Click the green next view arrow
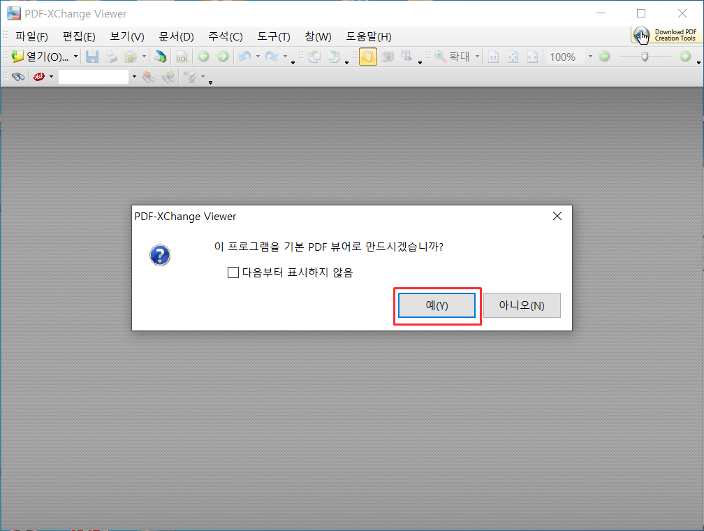 (223, 57)
